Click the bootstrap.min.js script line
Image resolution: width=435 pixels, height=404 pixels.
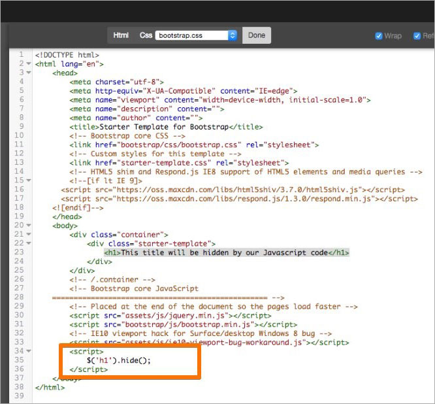pyautogui.click(x=183, y=324)
